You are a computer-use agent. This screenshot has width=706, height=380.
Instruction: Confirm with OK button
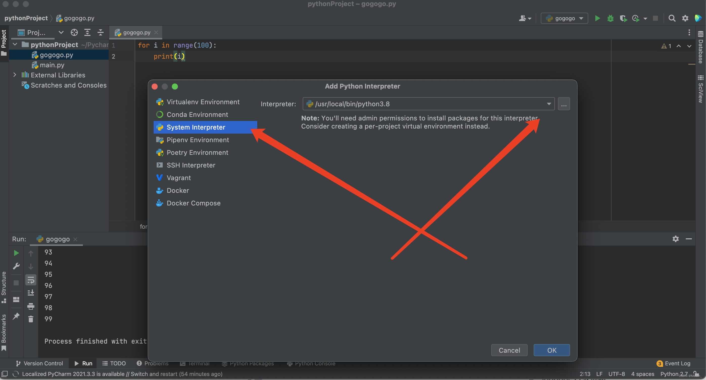coord(551,350)
